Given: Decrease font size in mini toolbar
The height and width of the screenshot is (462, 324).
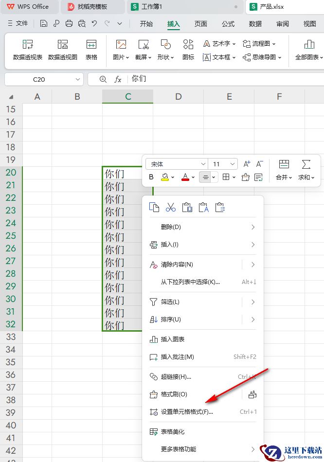Looking at the screenshot, I should 259,164.
